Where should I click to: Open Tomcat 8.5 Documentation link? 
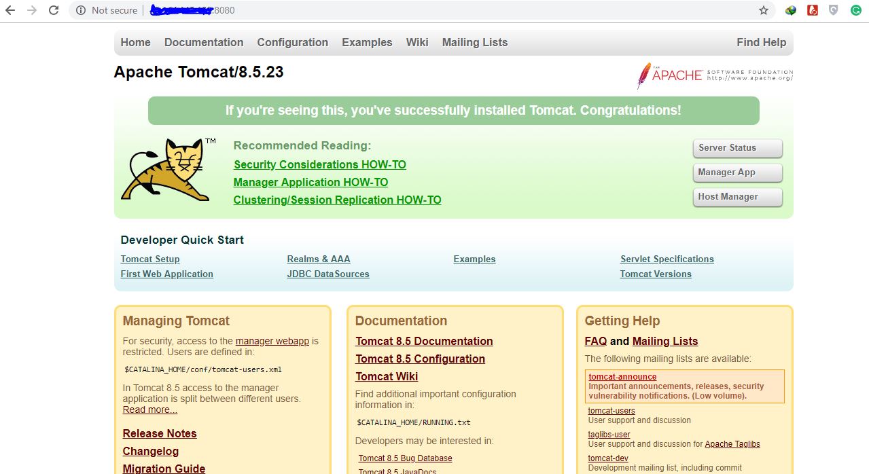424,341
